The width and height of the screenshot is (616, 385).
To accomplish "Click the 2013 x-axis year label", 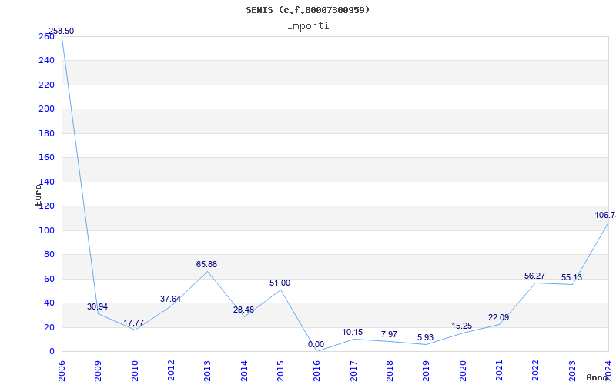I will [x=207, y=371].
